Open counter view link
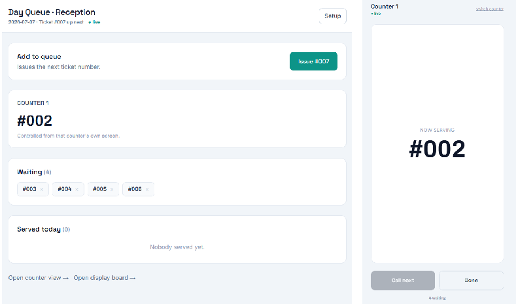Screen dimensions: 516x304 pyautogui.click(x=38, y=278)
